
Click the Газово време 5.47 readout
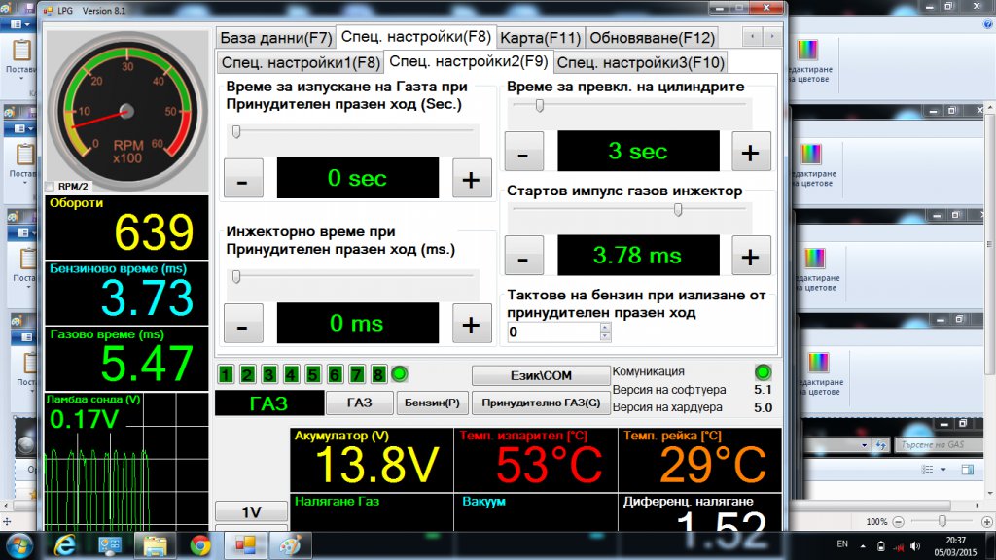pyautogui.click(x=126, y=359)
